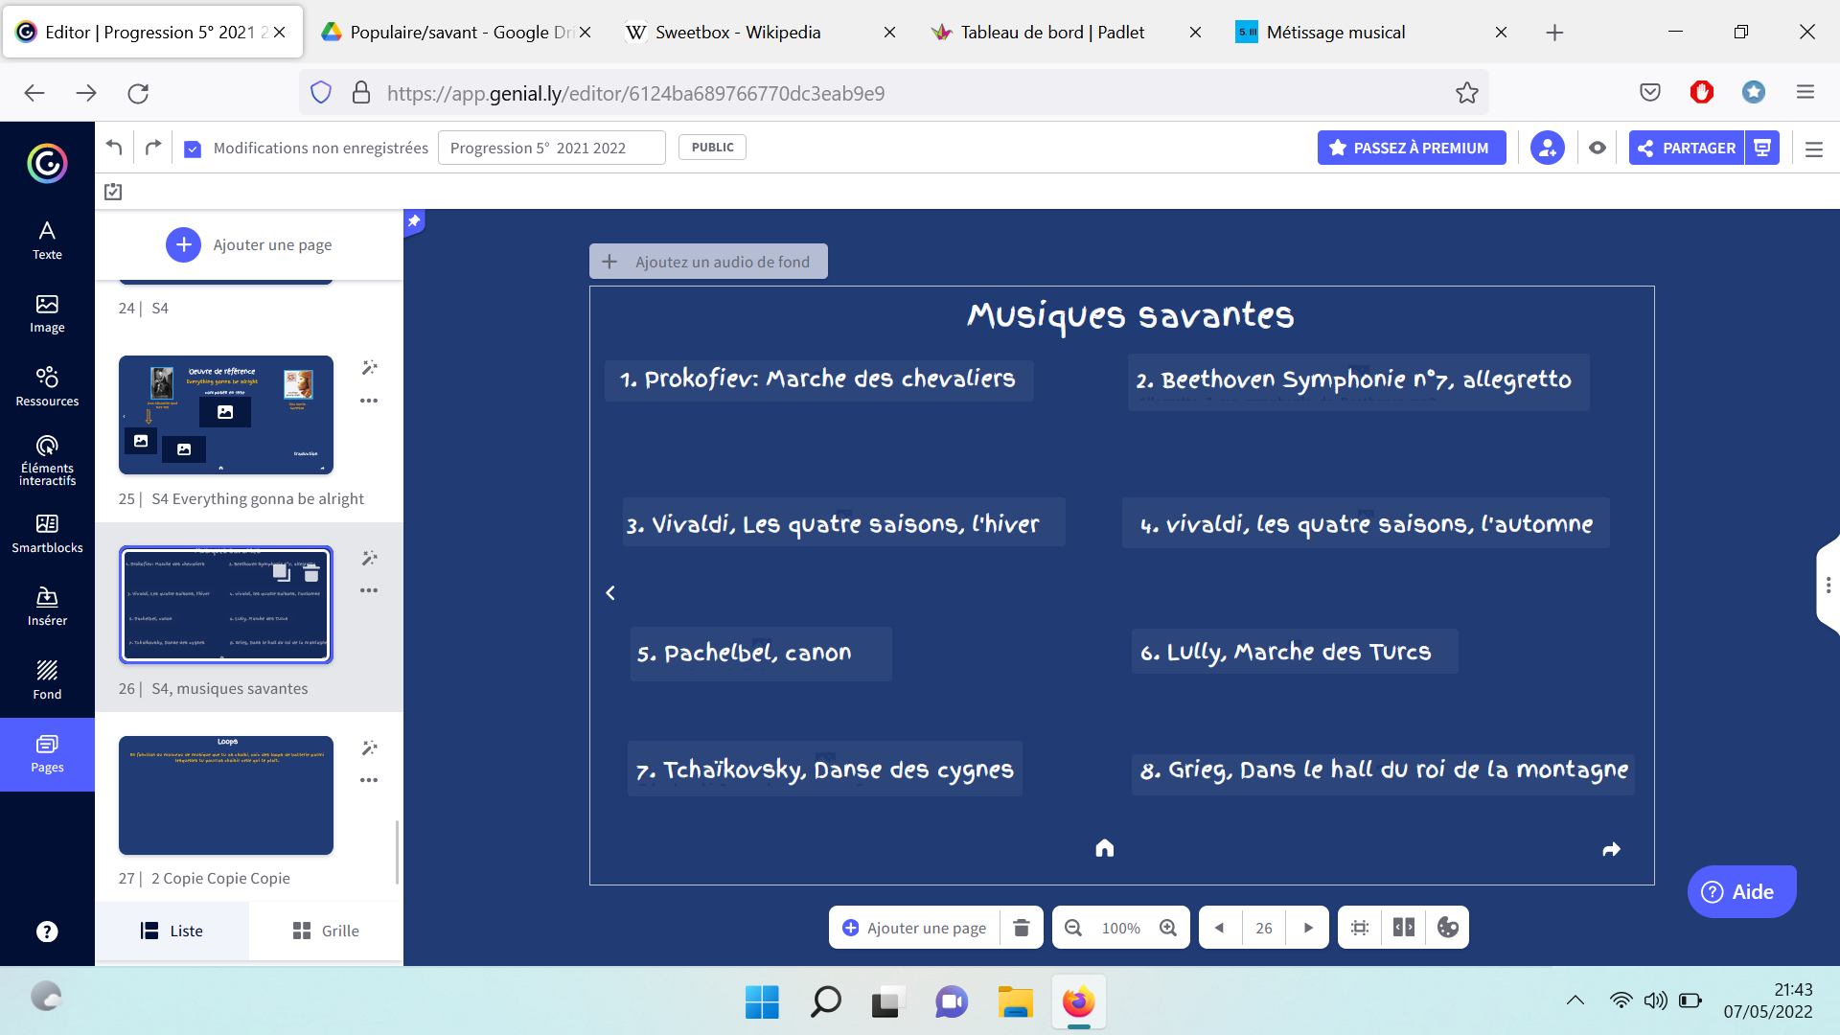Open the Ressources panel

pyautogui.click(x=46, y=385)
